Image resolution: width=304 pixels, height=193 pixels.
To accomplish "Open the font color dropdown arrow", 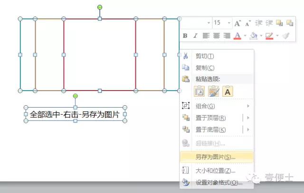I will pyautogui.click(x=245, y=36).
